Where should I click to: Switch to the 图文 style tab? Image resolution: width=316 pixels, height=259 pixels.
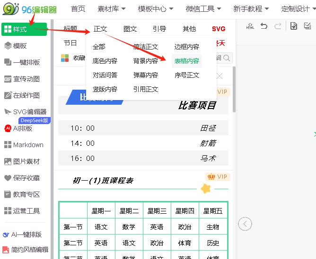click(130, 29)
